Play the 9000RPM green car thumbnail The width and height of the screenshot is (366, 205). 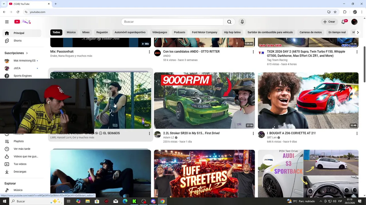coord(204,101)
